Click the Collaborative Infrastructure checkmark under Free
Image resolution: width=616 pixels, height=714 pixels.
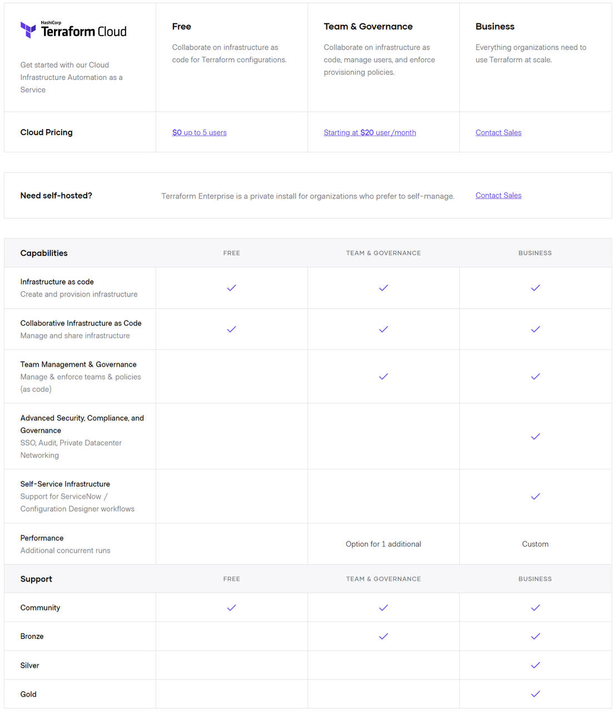click(231, 329)
